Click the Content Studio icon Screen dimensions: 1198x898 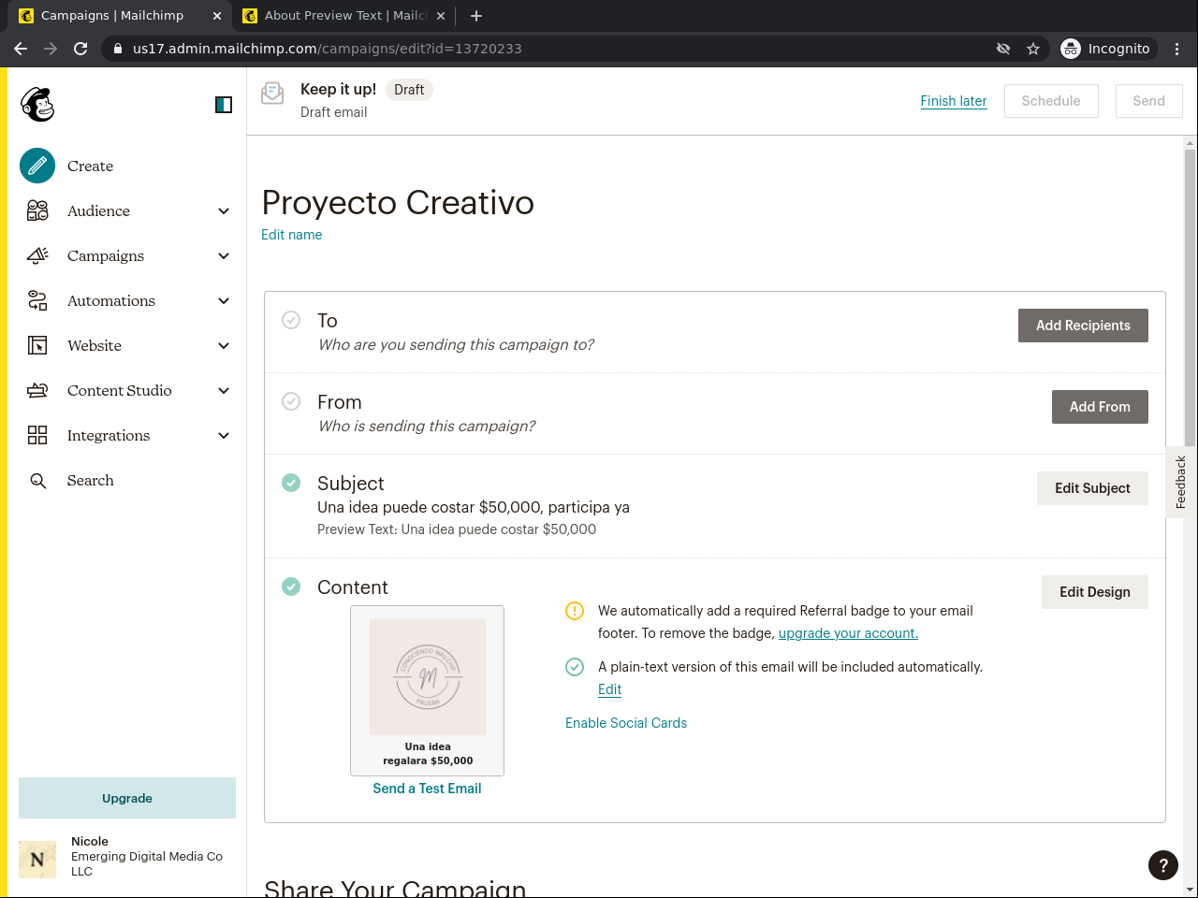click(37, 390)
